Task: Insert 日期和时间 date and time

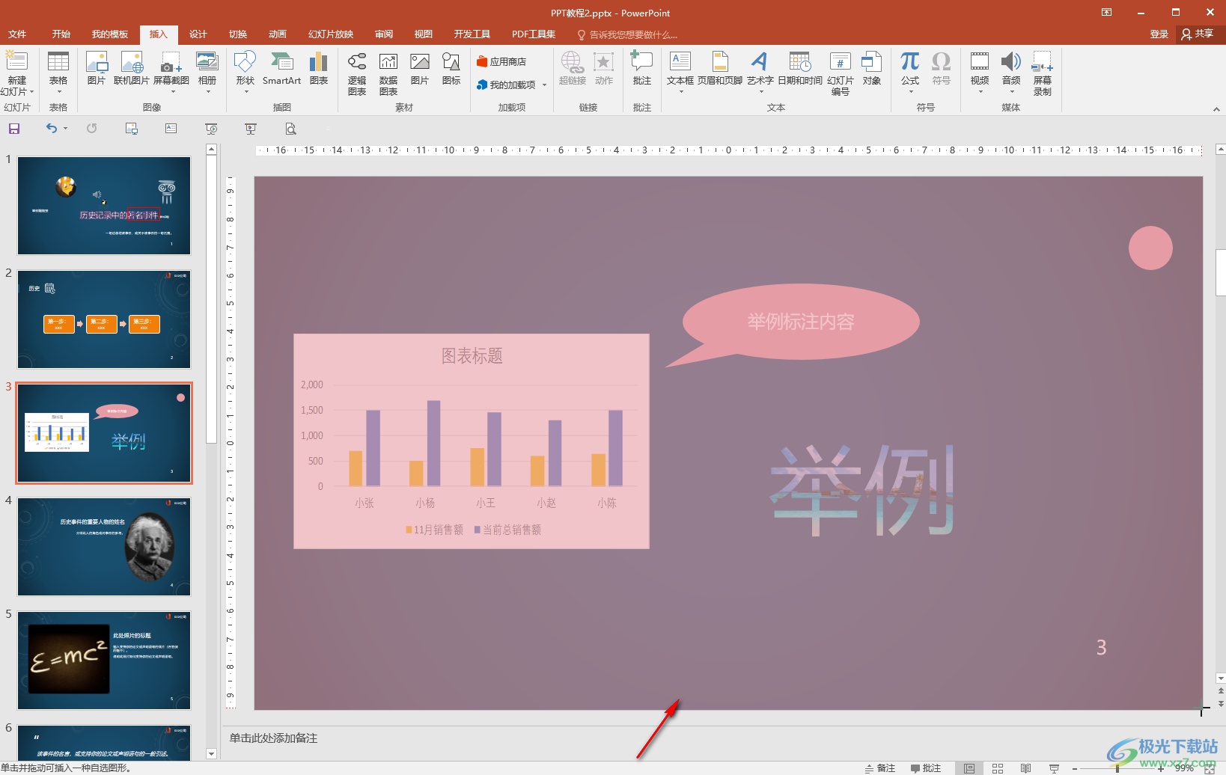Action: pos(800,69)
